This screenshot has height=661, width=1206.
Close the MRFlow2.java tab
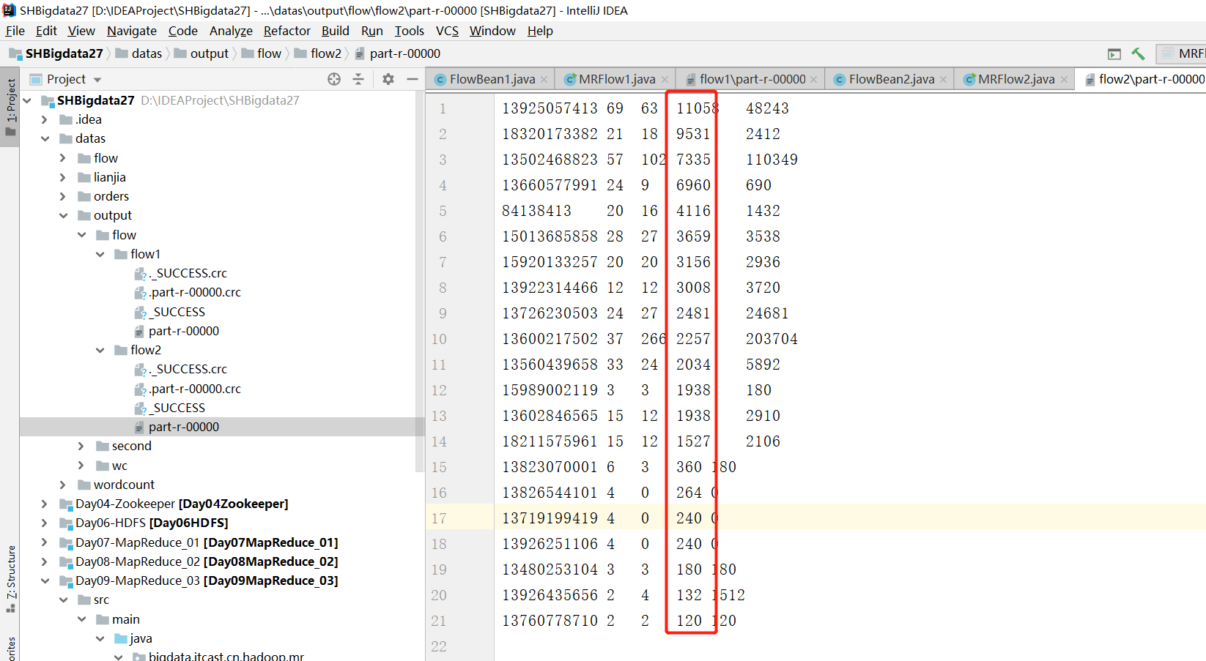click(1064, 79)
